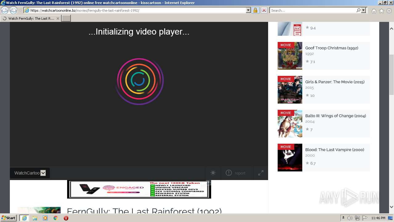This screenshot has width=394, height=222.
Task: Click the browser Forward arrow button
Action: point(13,10)
